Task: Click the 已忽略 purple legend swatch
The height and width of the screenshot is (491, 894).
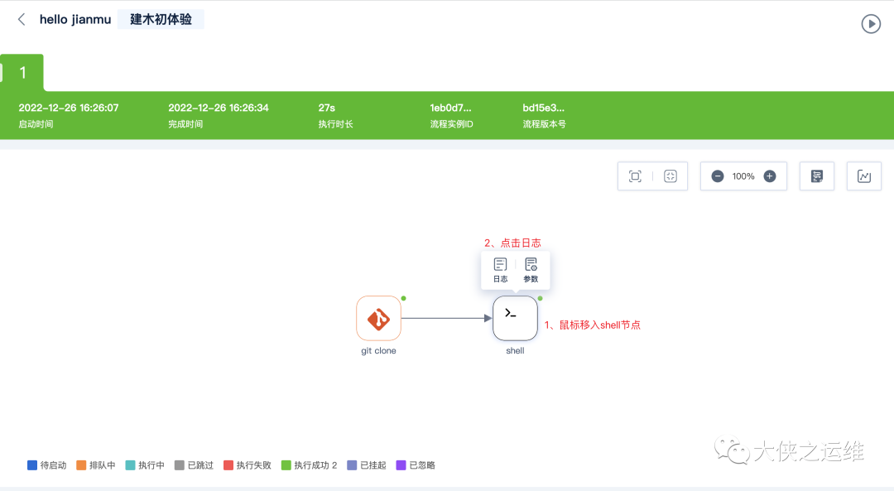Action: click(x=401, y=465)
